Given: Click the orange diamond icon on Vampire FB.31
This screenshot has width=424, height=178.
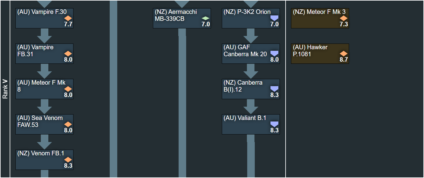Looking at the screenshot, I should click(68, 53).
